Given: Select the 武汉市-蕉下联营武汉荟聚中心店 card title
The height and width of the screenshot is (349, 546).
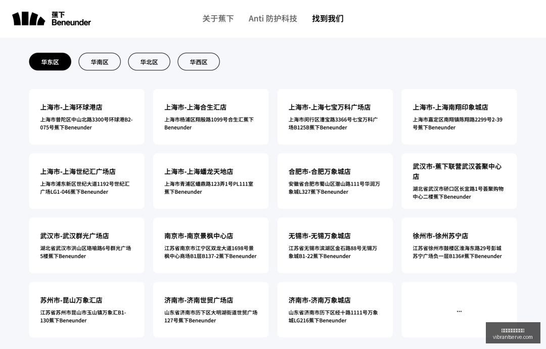Looking at the screenshot, I should [x=457, y=171].
